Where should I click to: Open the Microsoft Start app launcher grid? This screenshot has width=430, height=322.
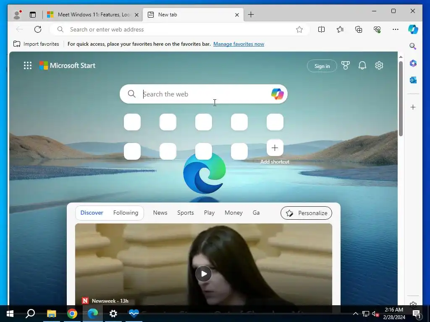coord(28,65)
